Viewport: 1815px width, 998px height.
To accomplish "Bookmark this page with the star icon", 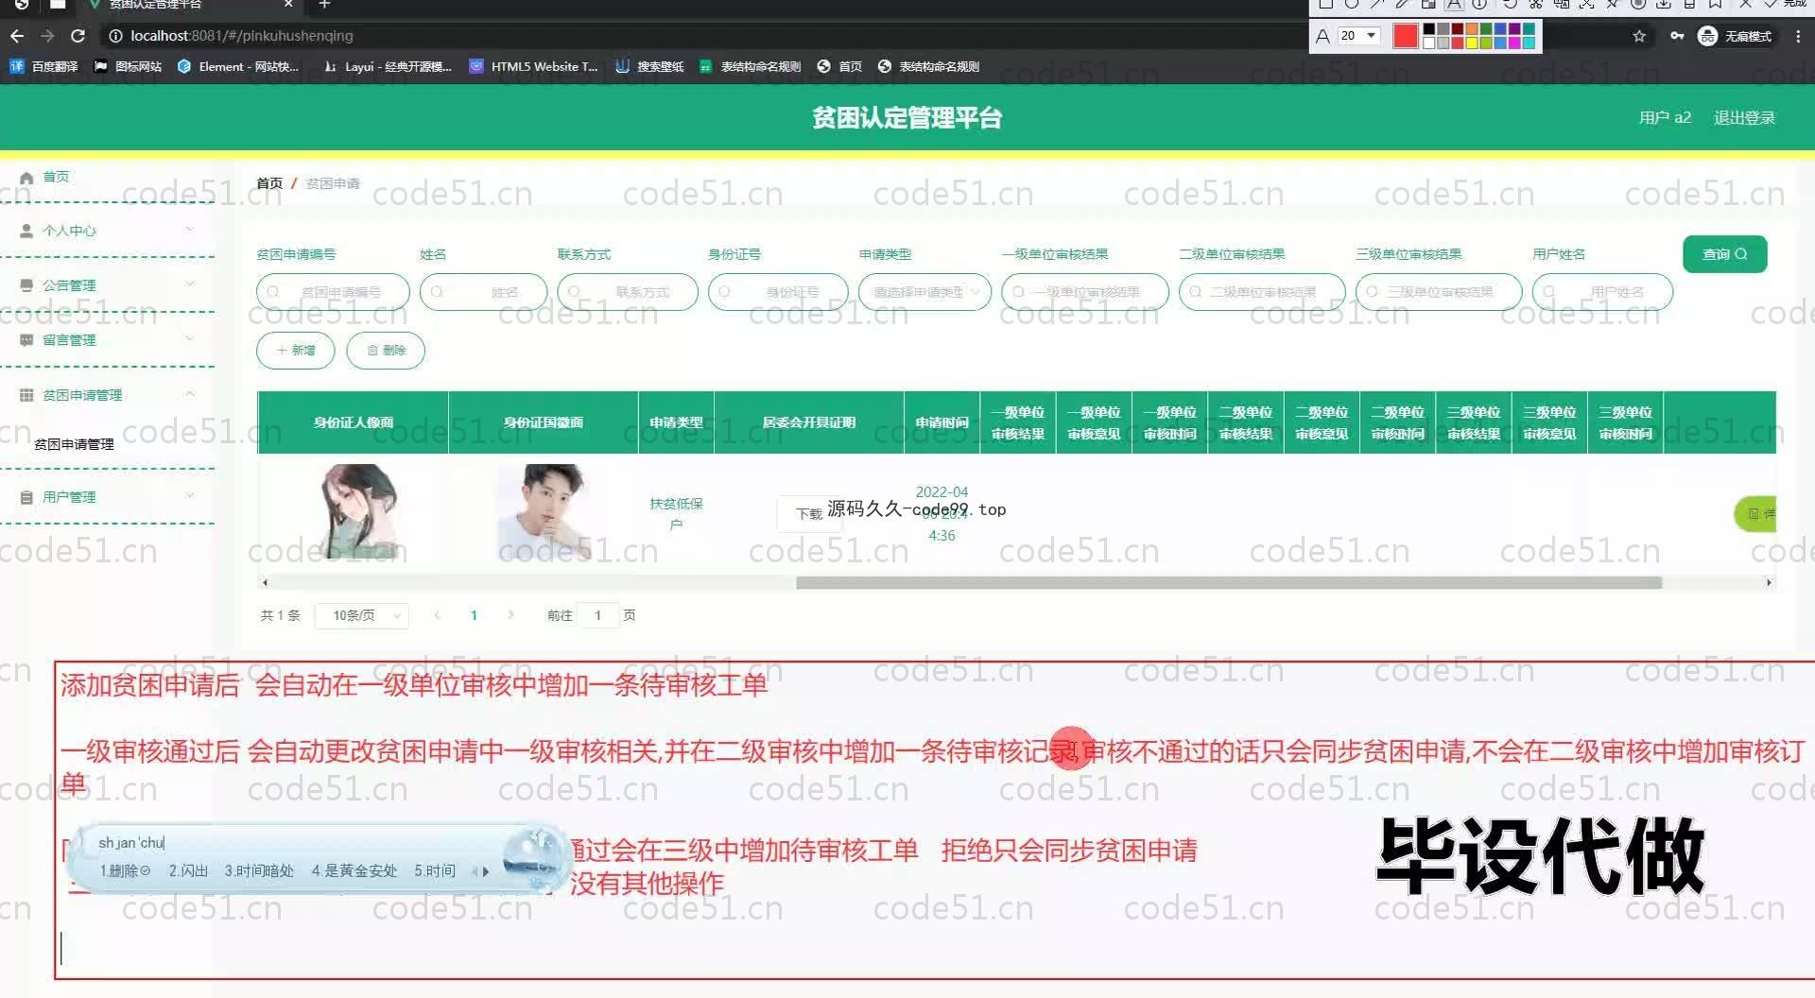I will pyautogui.click(x=1639, y=36).
